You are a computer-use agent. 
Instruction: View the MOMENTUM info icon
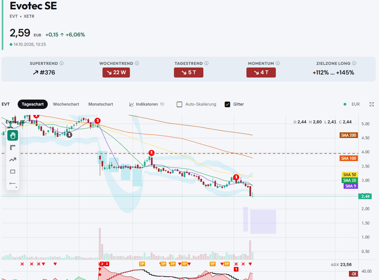(x=278, y=63)
